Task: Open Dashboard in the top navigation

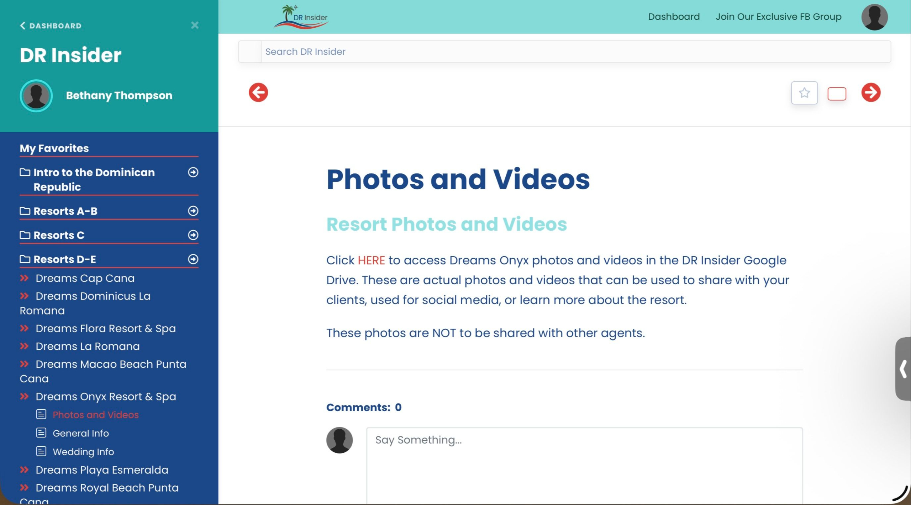Action: click(673, 17)
